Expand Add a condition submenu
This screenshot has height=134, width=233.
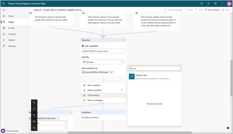point(103,90)
